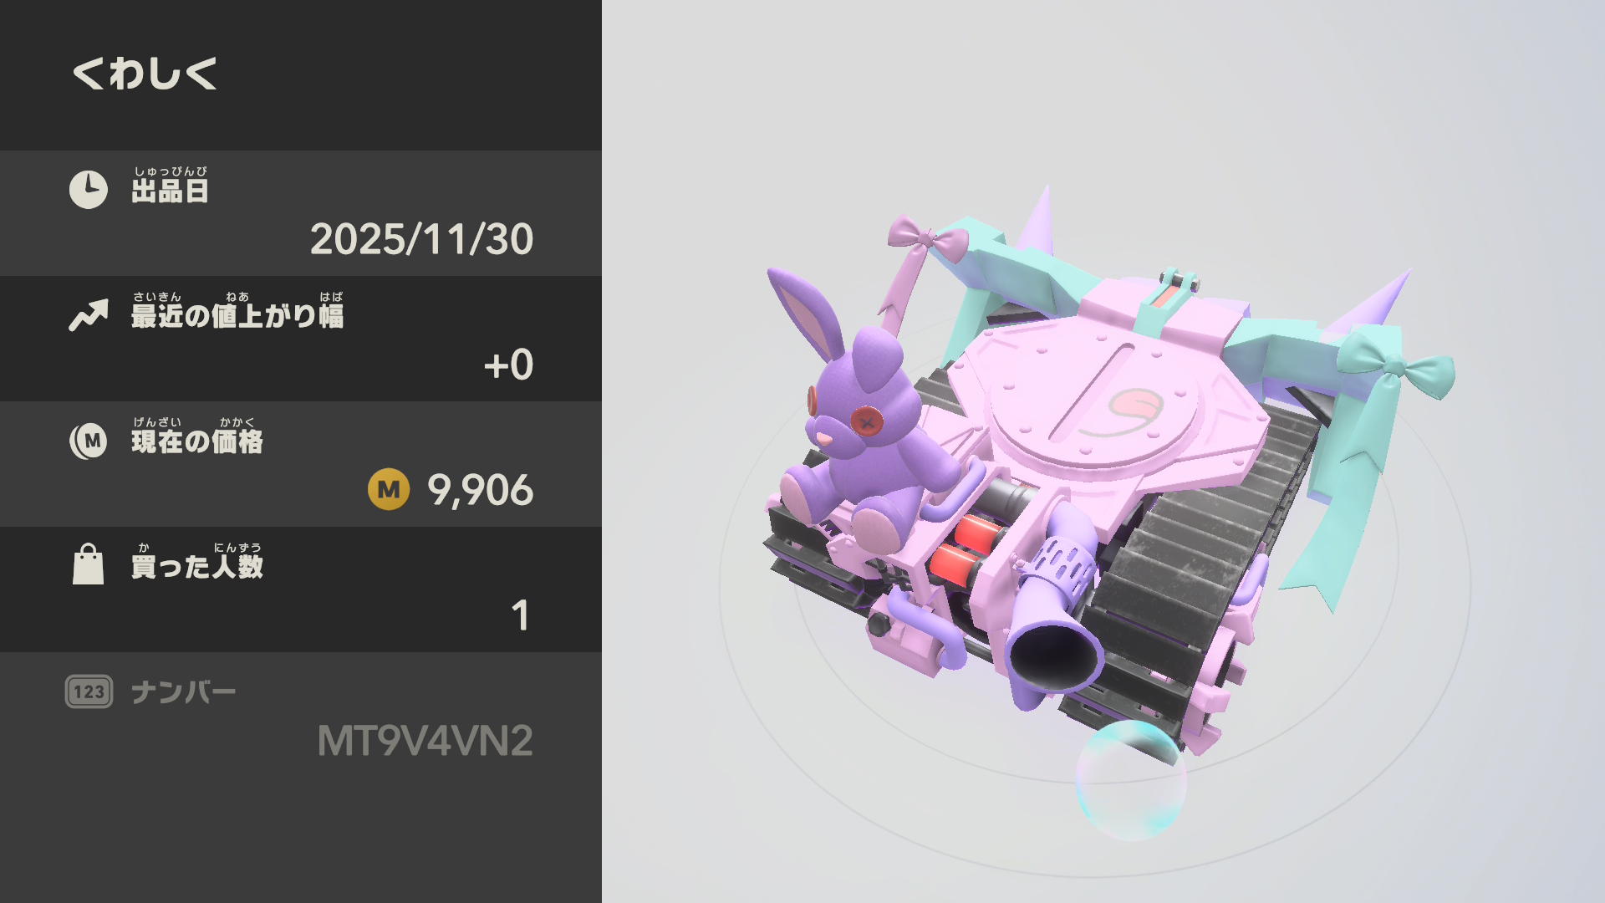Select the 出品日 listing date row
This screenshot has height=903, width=1605.
301,213
